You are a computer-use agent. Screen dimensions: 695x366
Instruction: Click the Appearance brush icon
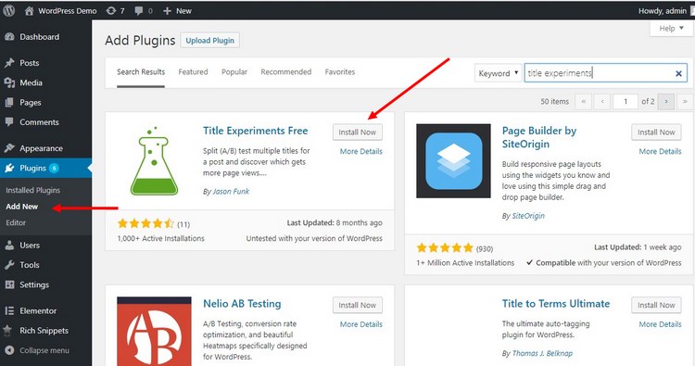pos(9,148)
